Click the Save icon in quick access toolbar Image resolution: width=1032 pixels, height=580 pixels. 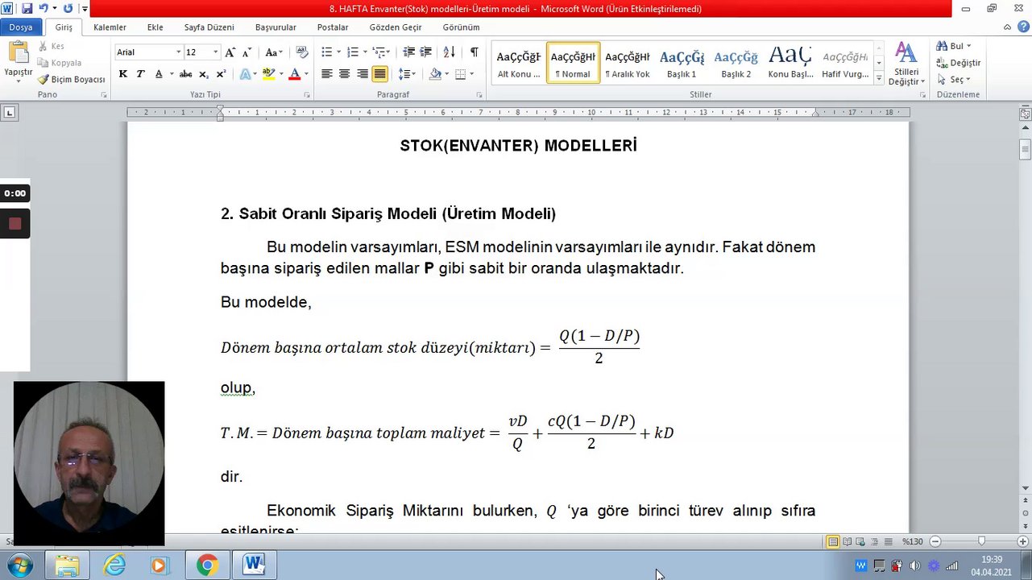click(27, 9)
